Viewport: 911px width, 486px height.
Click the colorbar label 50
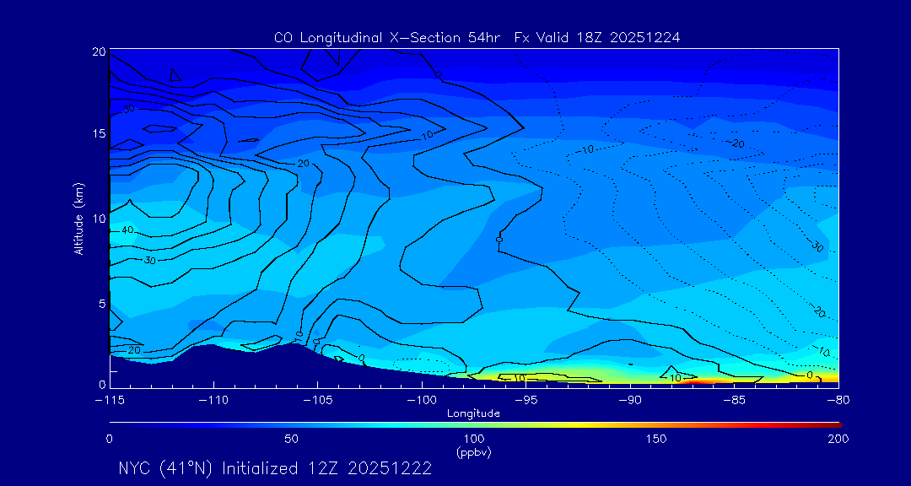tap(291, 439)
